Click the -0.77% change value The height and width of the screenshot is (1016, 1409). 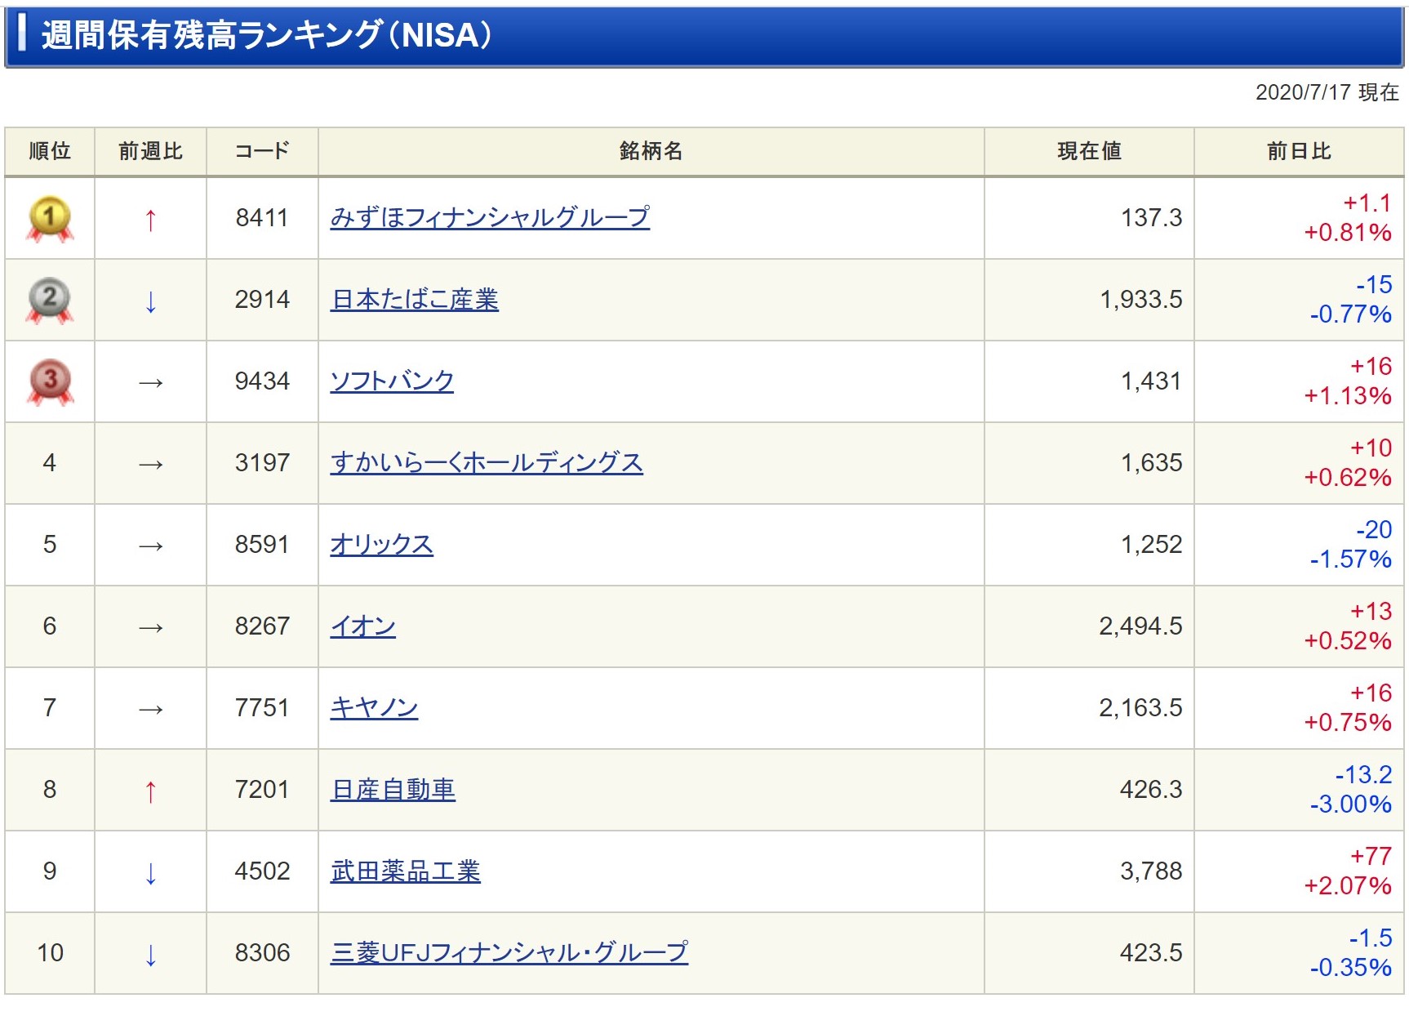click(x=1350, y=314)
